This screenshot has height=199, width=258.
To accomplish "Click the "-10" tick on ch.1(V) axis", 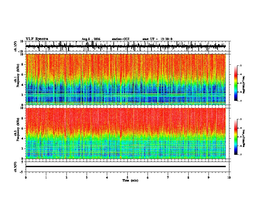I will pyautogui.click(x=21, y=51).
